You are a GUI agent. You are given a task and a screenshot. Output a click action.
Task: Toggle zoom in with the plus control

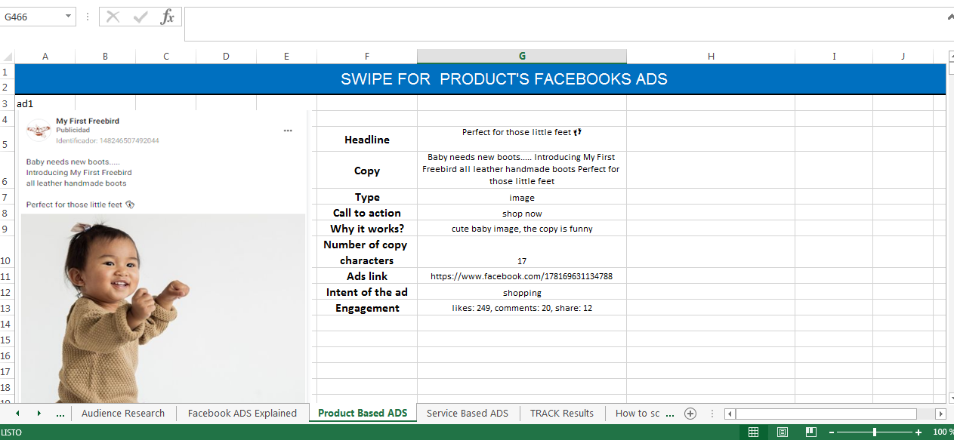coord(918,432)
